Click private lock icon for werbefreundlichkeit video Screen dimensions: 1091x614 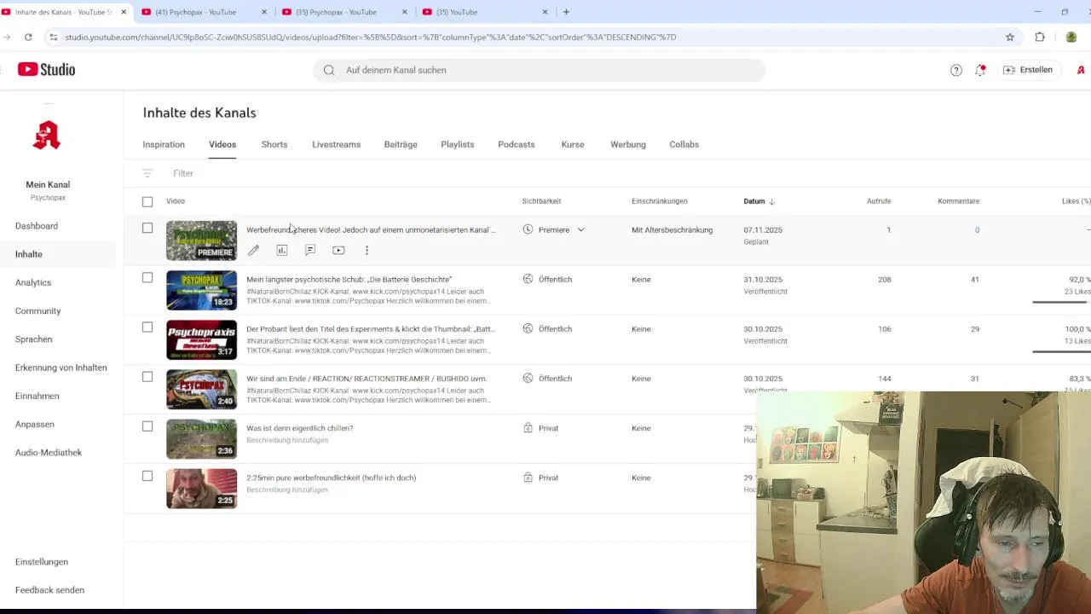pyautogui.click(x=528, y=478)
